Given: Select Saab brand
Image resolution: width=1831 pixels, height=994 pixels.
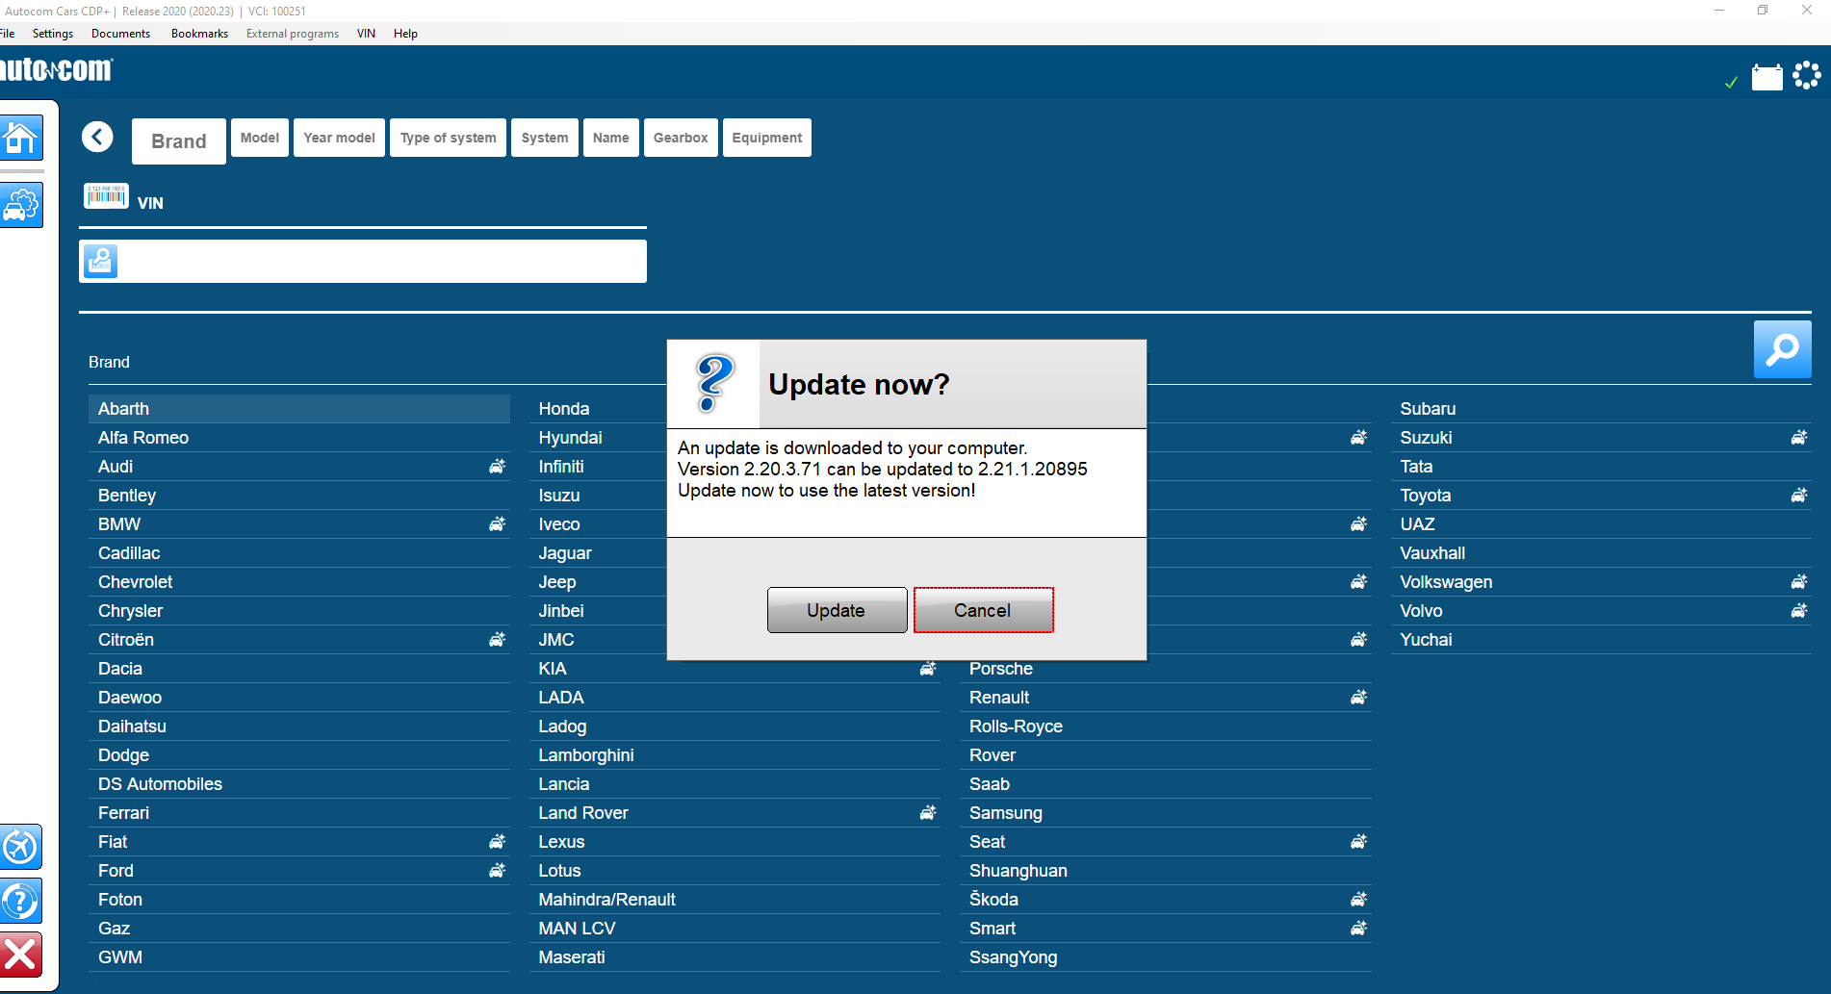Looking at the screenshot, I should 1166,784.
